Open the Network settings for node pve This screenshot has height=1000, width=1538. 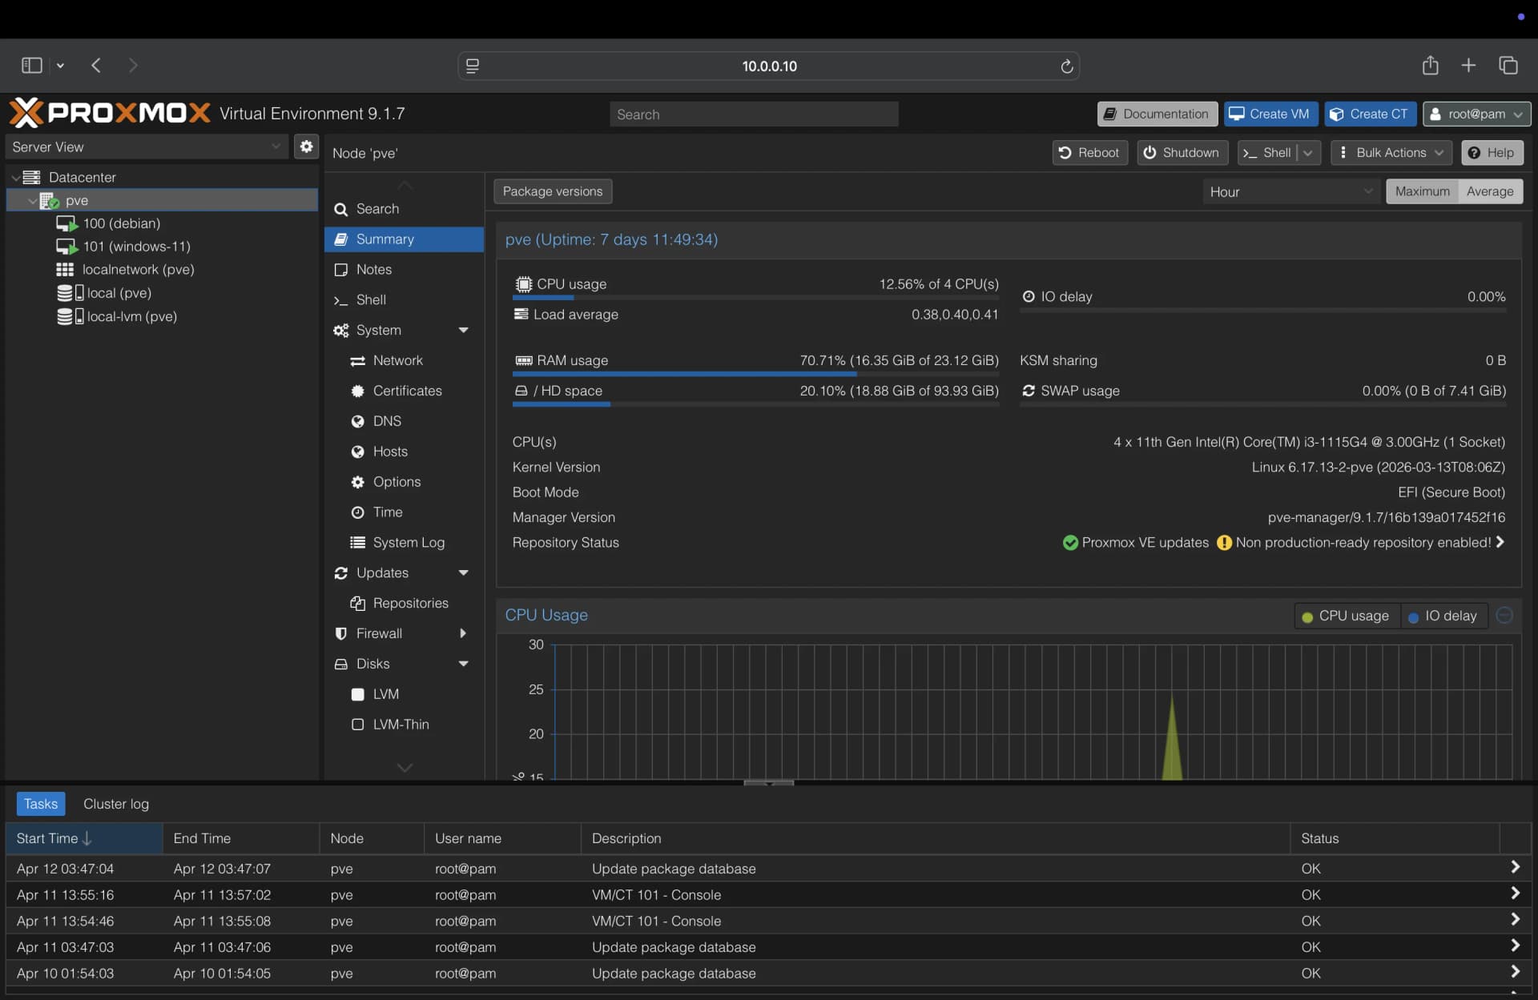[x=397, y=360]
